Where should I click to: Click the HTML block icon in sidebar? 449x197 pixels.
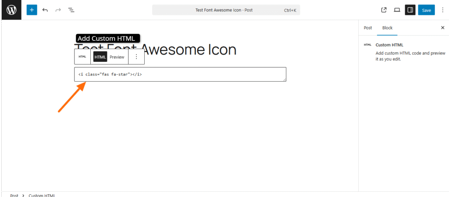point(367,45)
